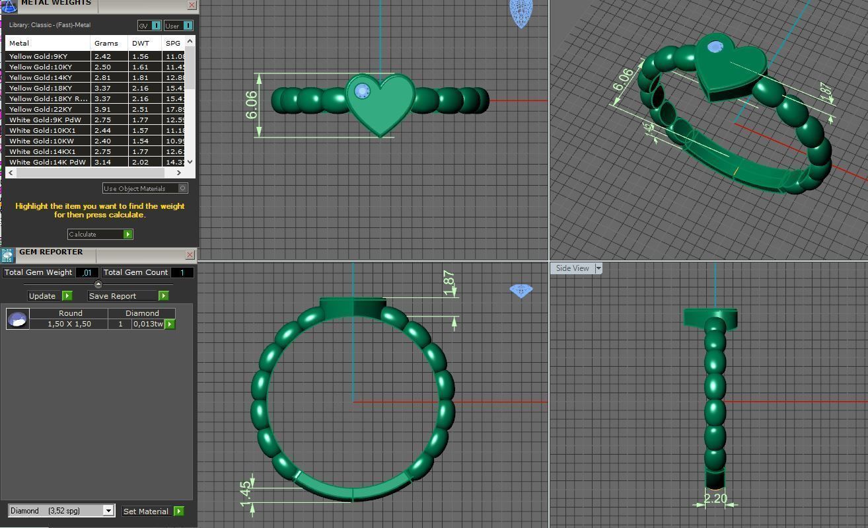Click the Grams column header

(x=110, y=43)
